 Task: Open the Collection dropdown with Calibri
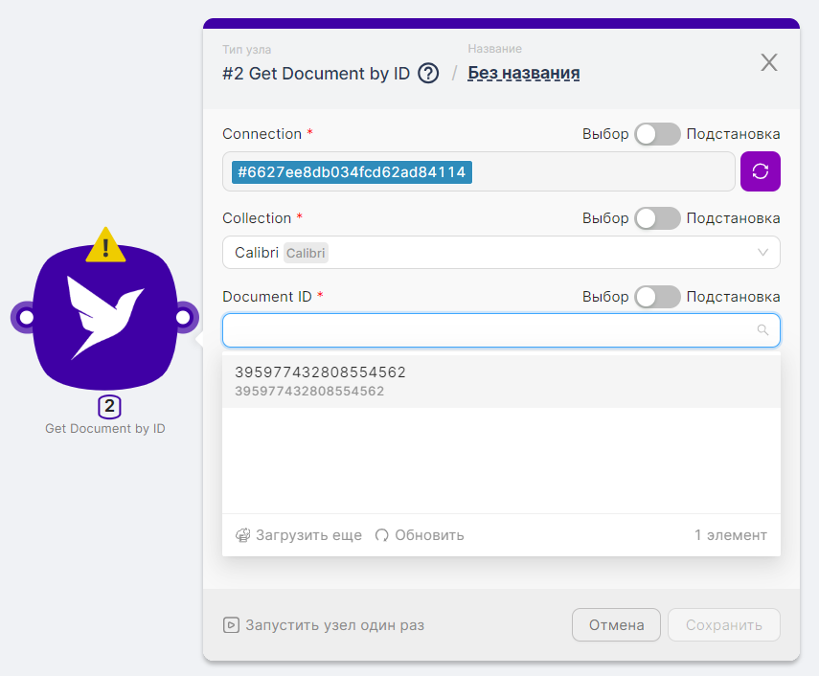tap(489, 253)
